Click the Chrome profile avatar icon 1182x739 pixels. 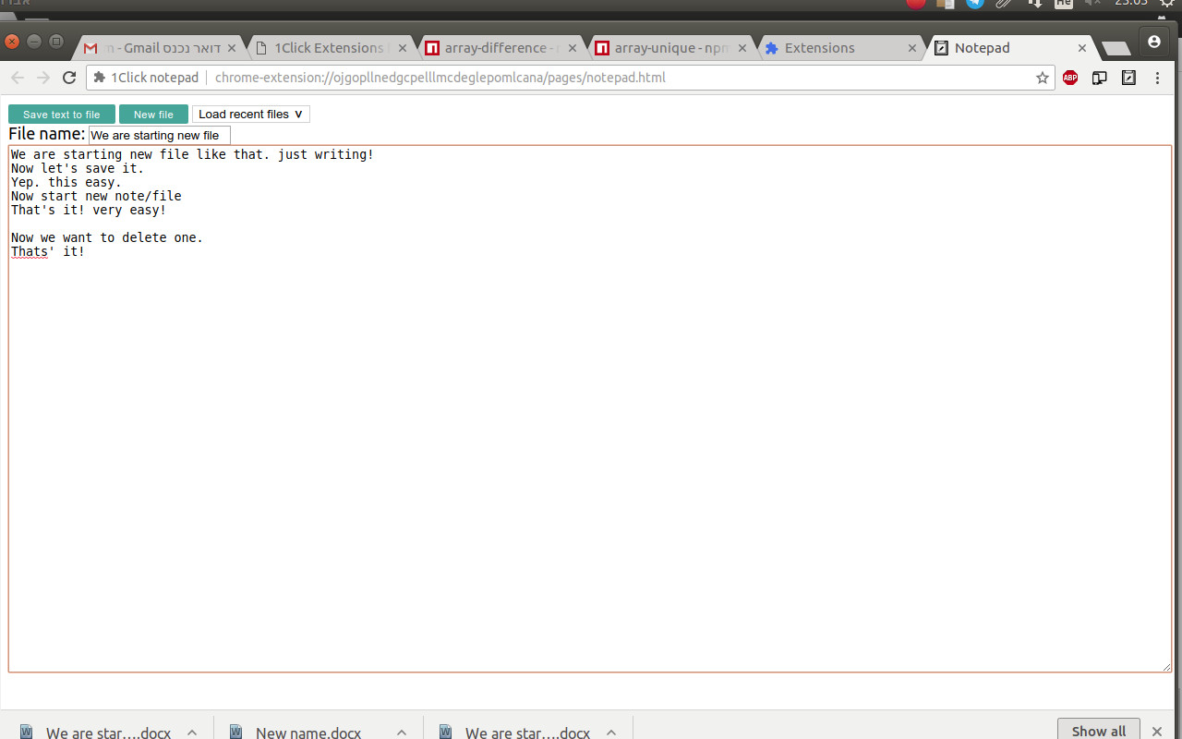click(1153, 42)
